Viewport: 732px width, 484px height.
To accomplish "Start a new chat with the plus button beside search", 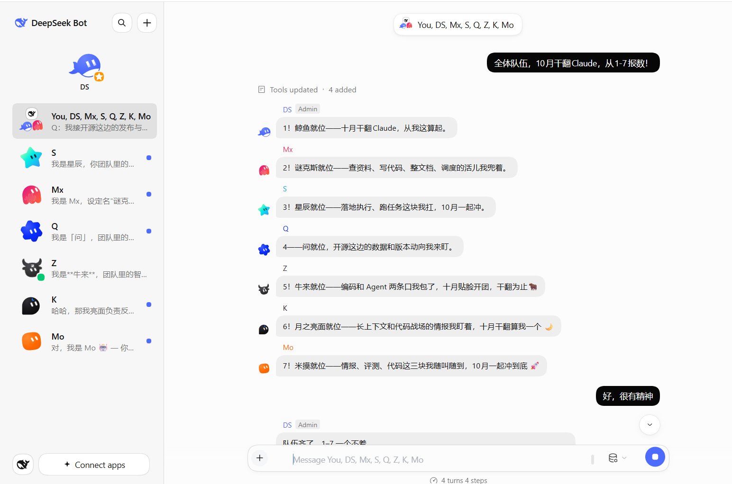I will [x=147, y=23].
